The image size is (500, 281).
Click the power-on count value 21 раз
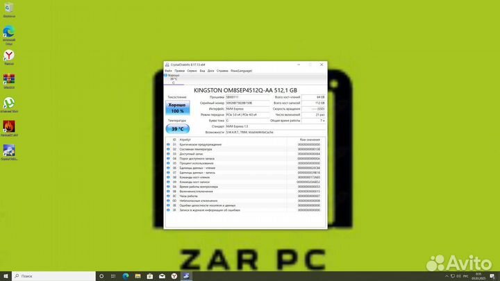click(313, 114)
